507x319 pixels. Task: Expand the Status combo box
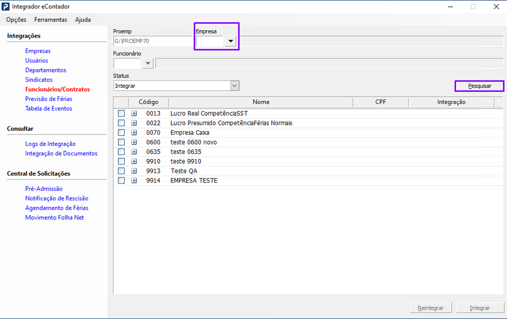[x=234, y=86]
